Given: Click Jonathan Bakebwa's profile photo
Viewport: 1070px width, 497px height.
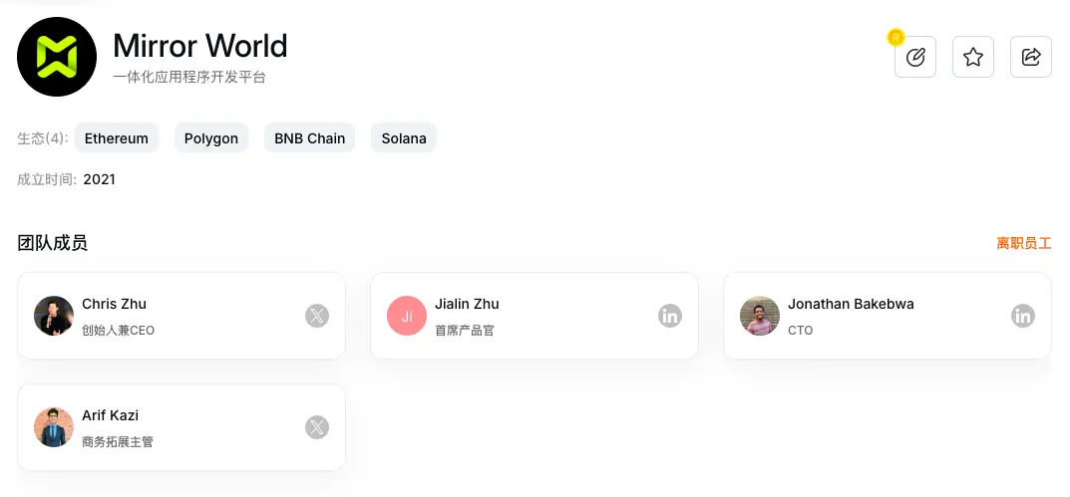Looking at the screenshot, I should 760,316.
